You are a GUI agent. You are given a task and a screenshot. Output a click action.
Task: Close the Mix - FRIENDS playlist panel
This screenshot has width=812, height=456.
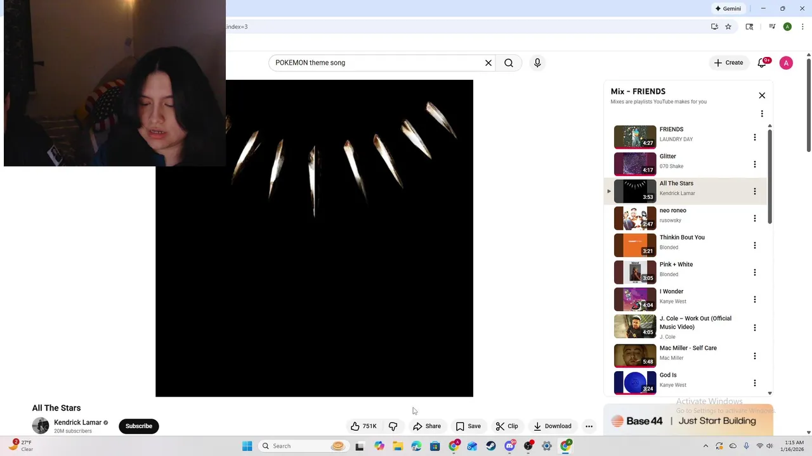point(762,96)
